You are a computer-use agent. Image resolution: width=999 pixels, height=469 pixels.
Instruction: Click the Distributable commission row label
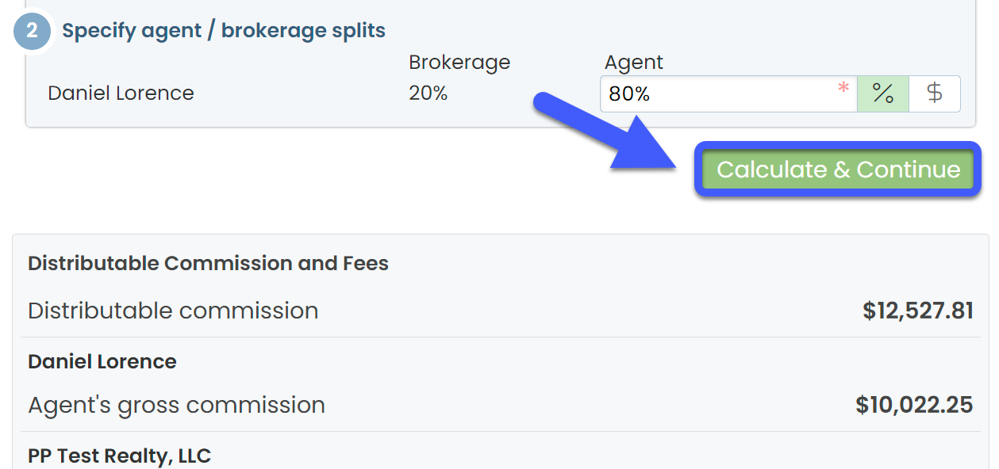[x=173, y=311]
